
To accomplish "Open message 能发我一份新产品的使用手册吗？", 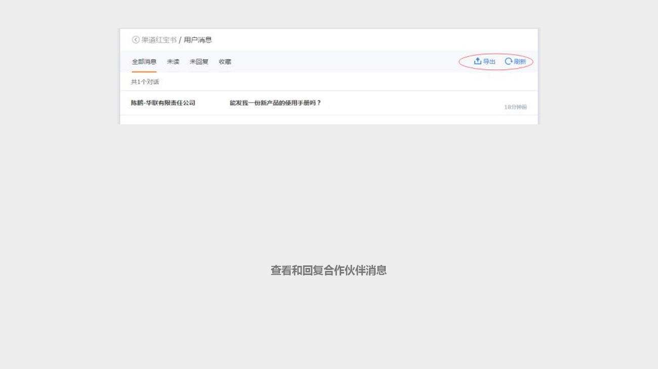I will (275, 103).
